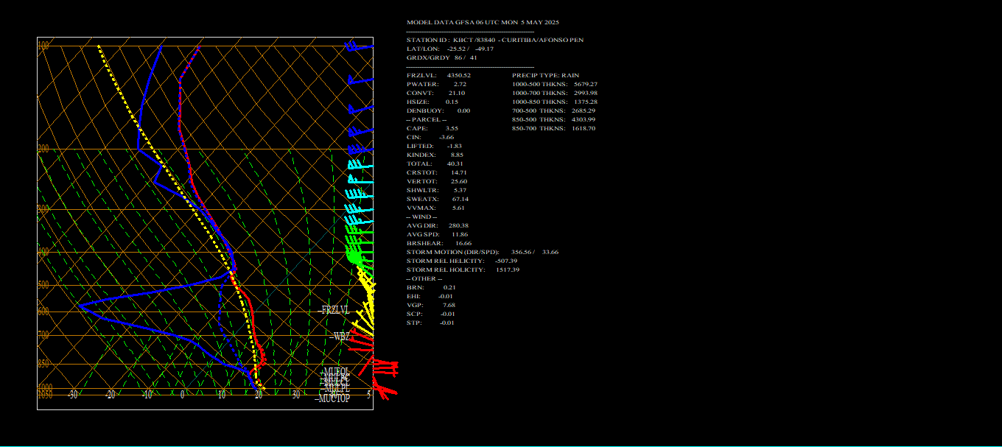The height and width of the screenshot is (447, 1002).
Task: Click the 700 pressure level label
Action: click(x=43, y=335)
